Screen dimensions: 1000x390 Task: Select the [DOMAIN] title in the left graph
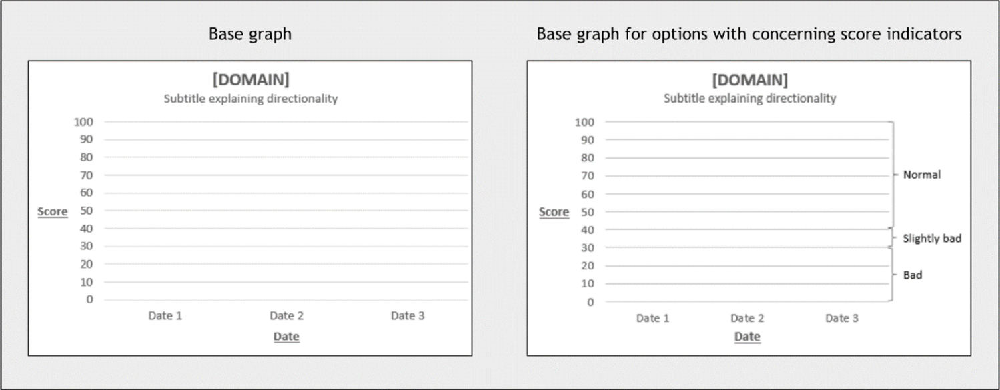tap(251, 80)
